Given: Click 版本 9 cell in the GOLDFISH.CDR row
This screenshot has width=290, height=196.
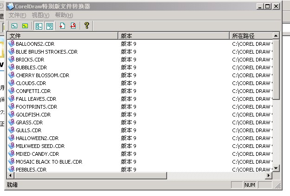Looking at the screenshot, I should click(x=129, y=115).
